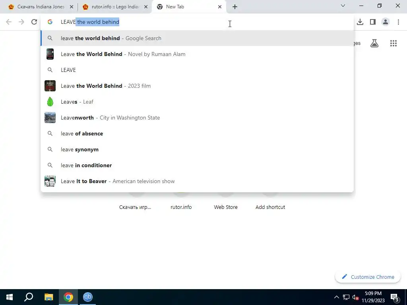This screenshot has height=305, width=407.
Task: Click the Customize Chrome button
Action: pyautogui.click(x=368, y=277)
